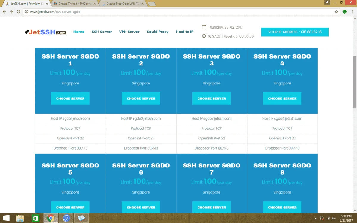Click the network signal icon in tray

pyautogui.click(x=328, y=218)
